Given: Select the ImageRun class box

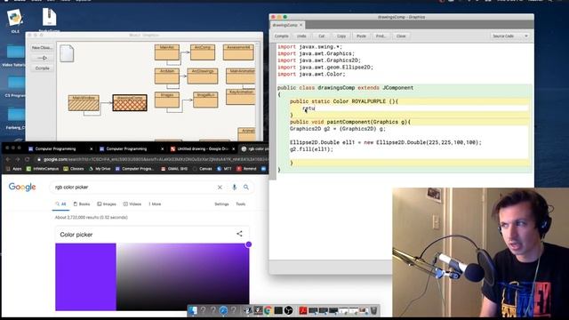Looking at the screenshot, I should click(205, 100).
